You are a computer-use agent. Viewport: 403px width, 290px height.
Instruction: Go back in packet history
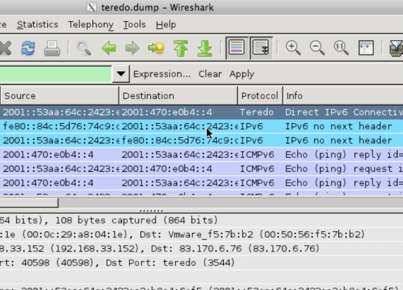point(109,48)
